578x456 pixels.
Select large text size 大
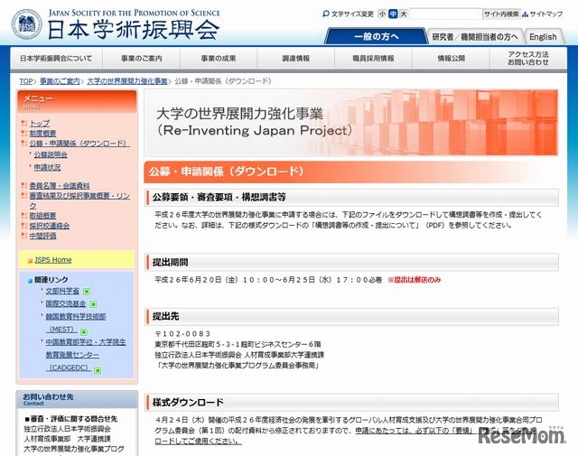click(x=404, y=14)
